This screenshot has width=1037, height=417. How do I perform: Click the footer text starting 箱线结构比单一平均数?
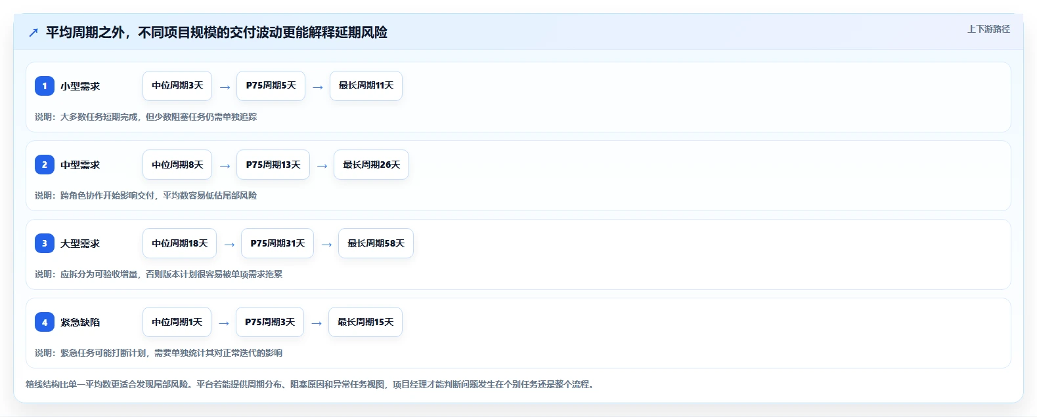pyautogui.click(x=311, y=384)
